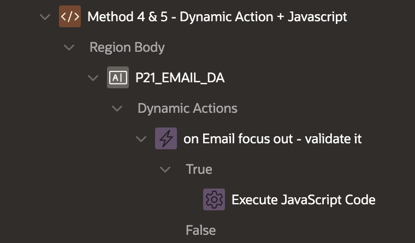
Task: Collapse the on Email focus out chevron
Action: 141,139
